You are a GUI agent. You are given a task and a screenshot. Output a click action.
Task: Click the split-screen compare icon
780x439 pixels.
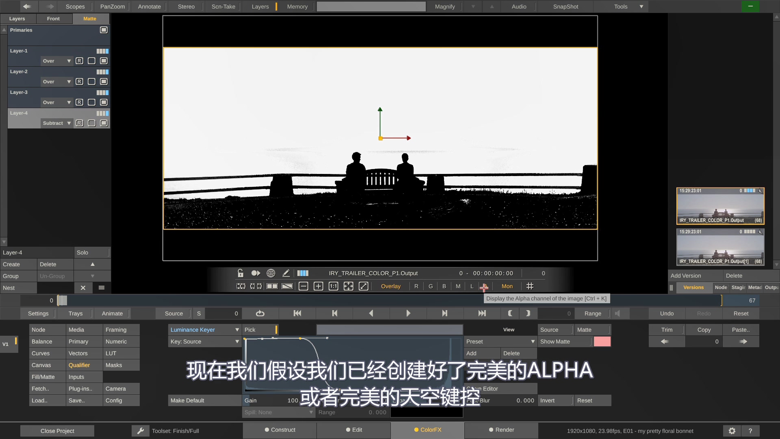click(x=272, y=286)
